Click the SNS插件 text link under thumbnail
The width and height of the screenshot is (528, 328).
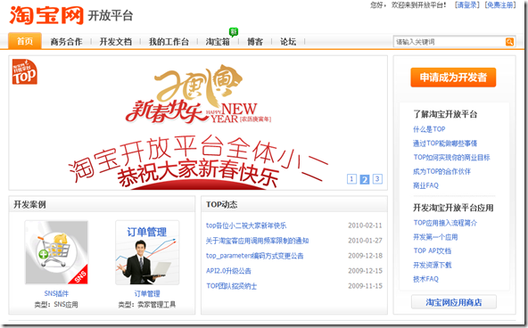click(56, 294)
